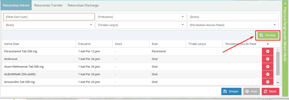The height and width of the screenshot is (100, 289).
Task: Remove Amoxicillin Tab 500 mg row
Action: [268, 82]
